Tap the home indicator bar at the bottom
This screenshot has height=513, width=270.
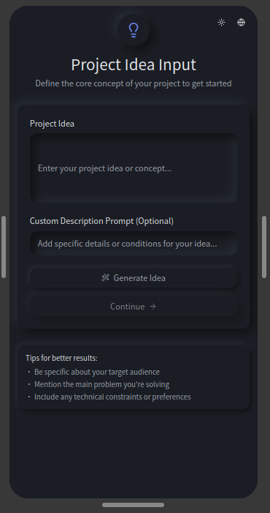tap(133, 505)
